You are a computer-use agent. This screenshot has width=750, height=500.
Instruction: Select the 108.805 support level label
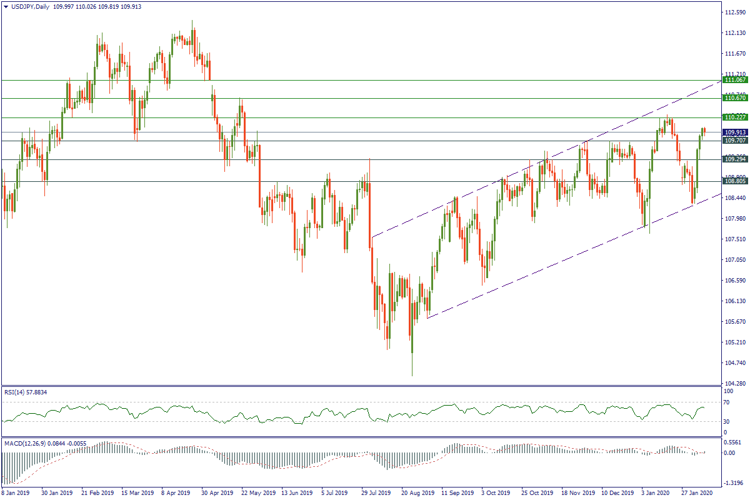point(735,181)
